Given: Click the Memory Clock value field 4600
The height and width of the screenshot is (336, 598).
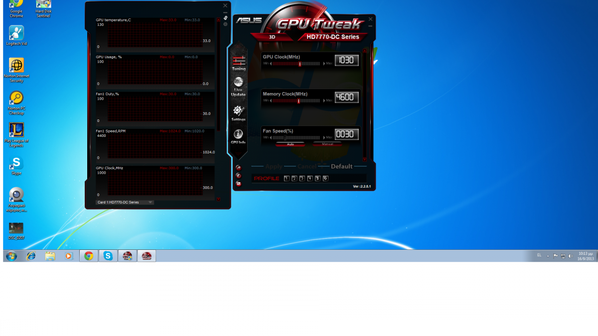Looking at the screenshot, I should 346,97.
